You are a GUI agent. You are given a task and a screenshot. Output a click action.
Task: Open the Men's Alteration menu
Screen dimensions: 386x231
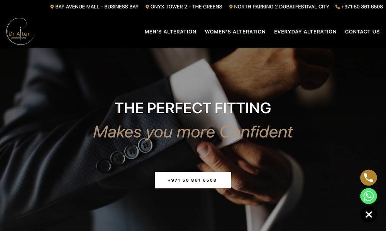point(170,32)
